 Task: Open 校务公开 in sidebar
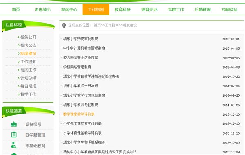[x=28, y=37]
